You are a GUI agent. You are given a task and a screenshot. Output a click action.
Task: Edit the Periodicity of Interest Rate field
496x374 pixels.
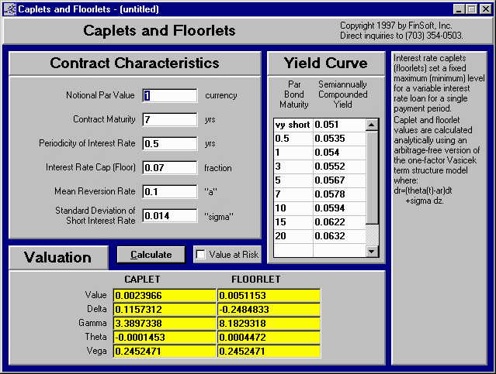click(170, 143)
